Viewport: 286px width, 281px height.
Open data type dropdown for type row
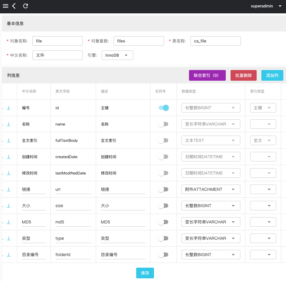tap(211, 238)
